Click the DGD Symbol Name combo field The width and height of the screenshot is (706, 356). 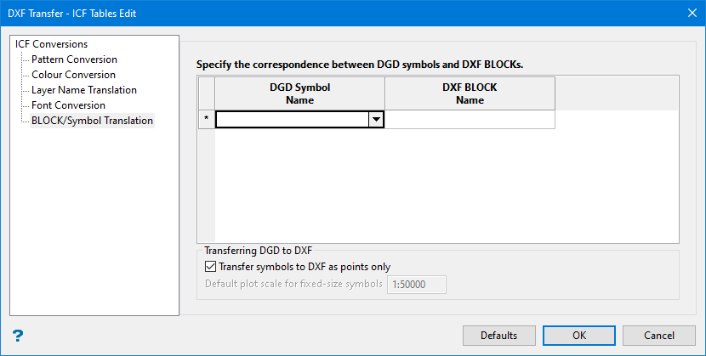292,120
